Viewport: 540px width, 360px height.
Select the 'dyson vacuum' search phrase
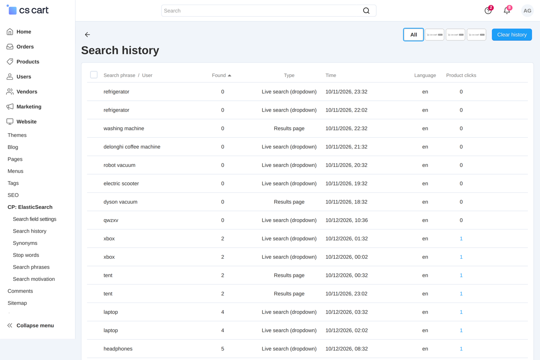click(x=120, y=202)
